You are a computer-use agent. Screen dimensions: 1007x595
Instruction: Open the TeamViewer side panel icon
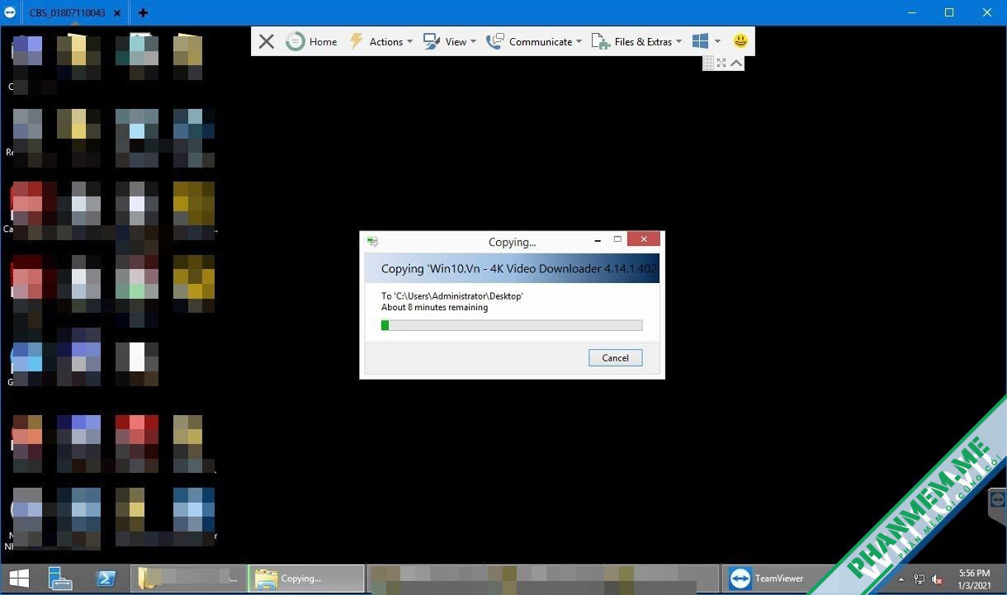pos(997,500)
